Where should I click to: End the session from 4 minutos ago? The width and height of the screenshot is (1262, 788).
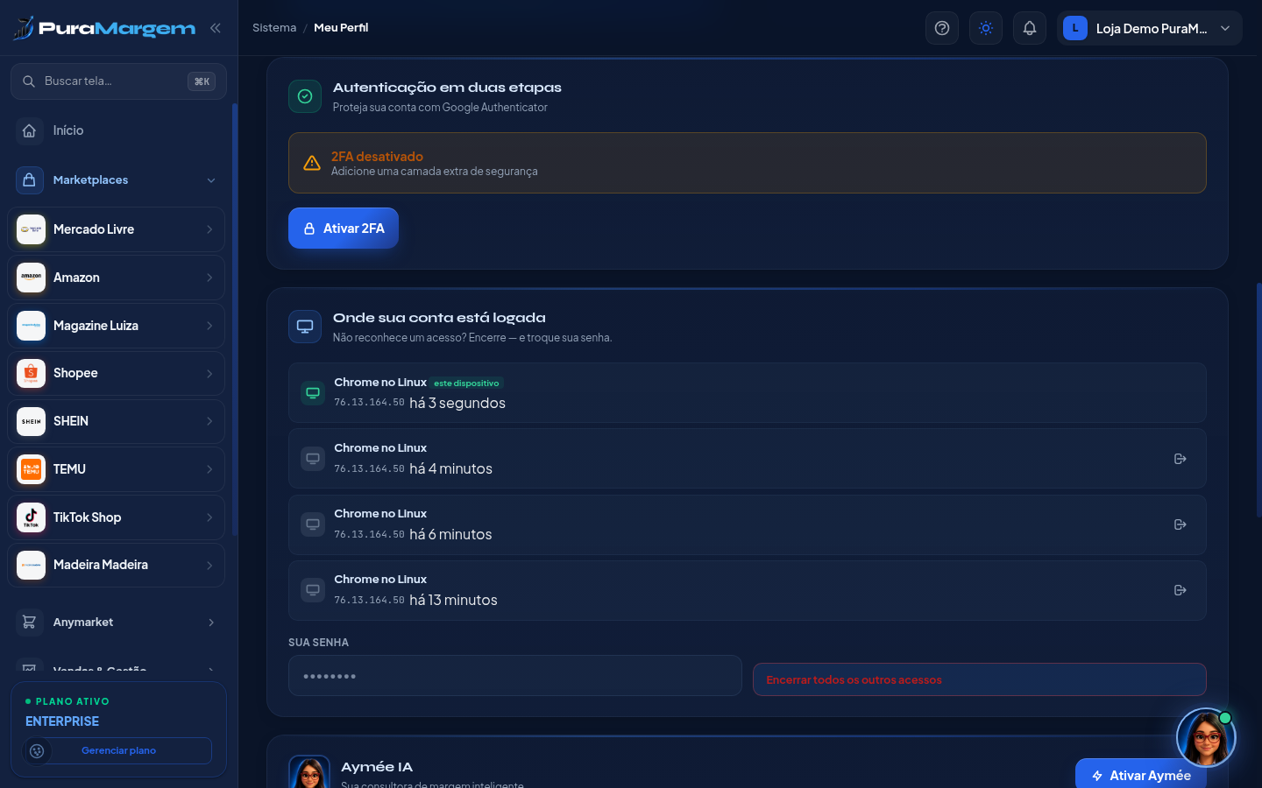pos(1180,459)
